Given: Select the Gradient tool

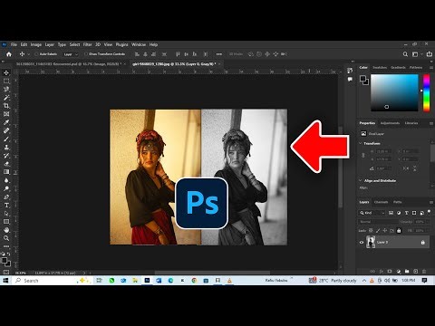Looking at the screenshot, I should click(x=6, y=172).
